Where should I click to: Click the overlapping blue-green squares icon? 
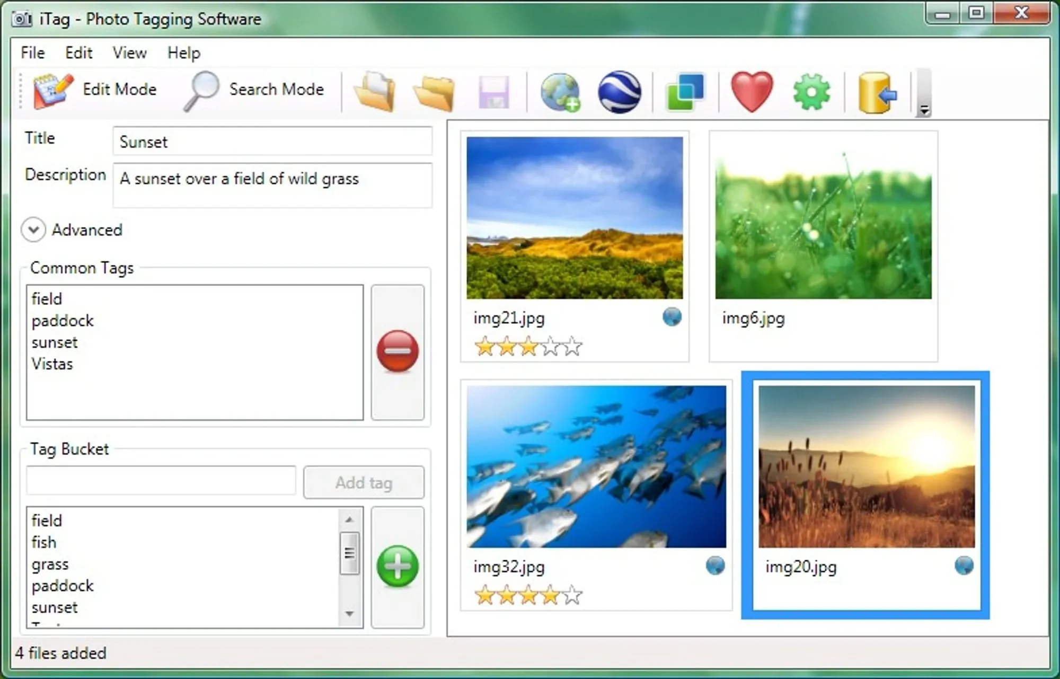tap(685, 92)
